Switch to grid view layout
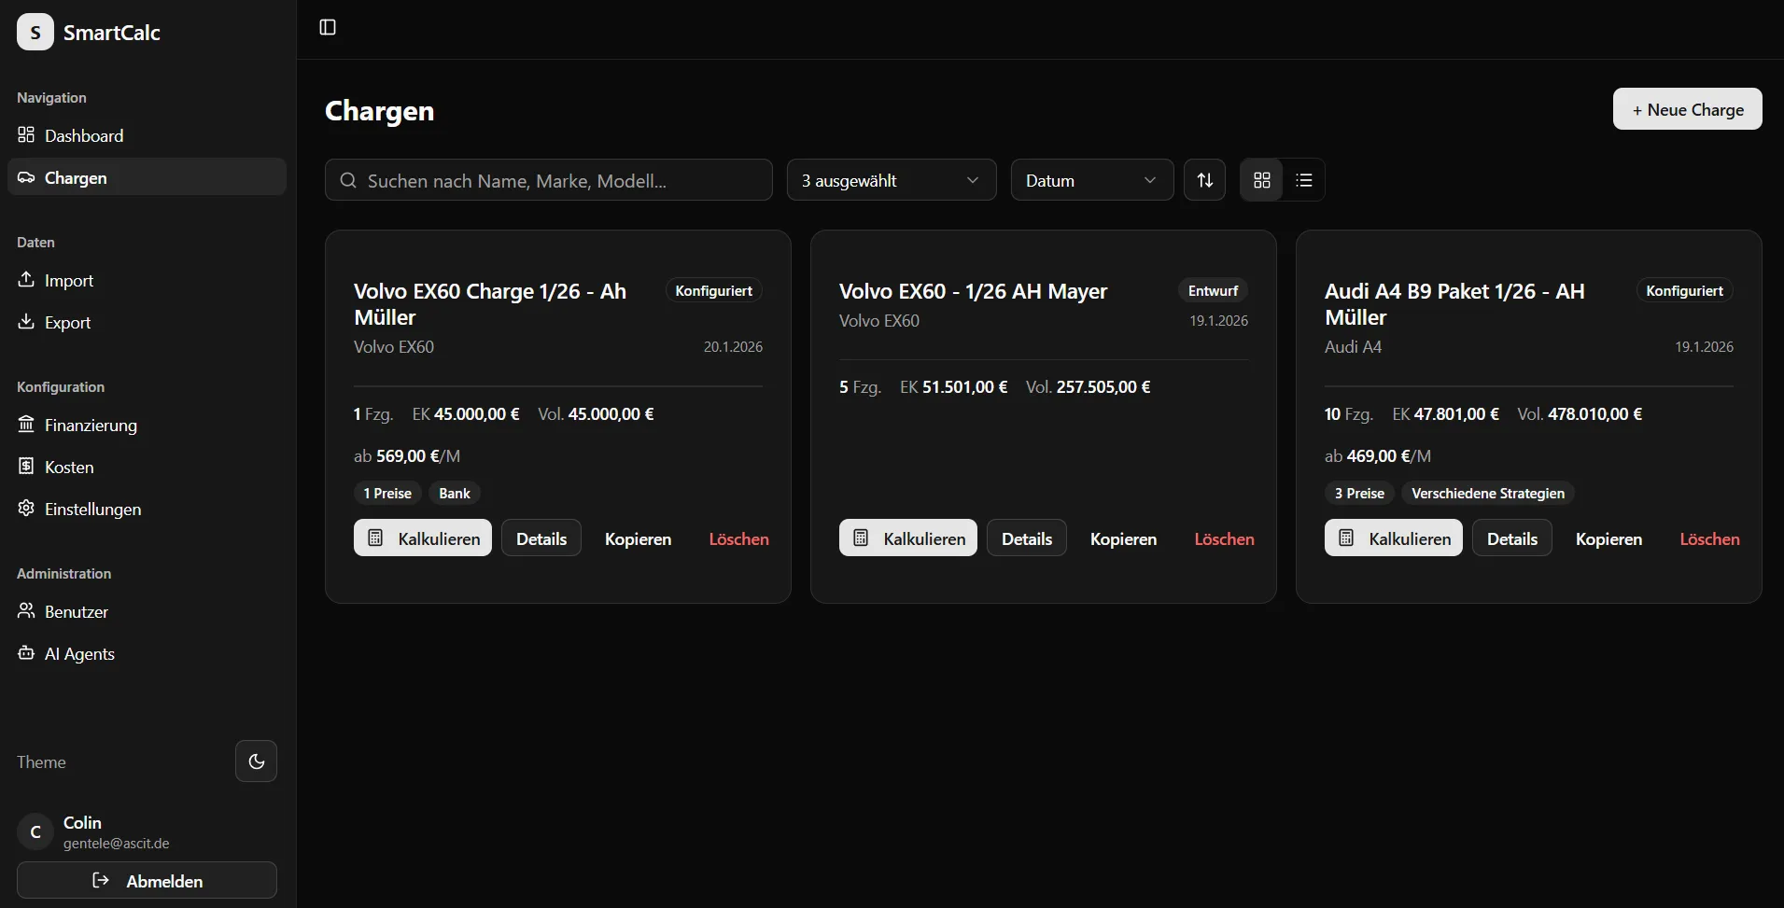 coord(1261,180)
